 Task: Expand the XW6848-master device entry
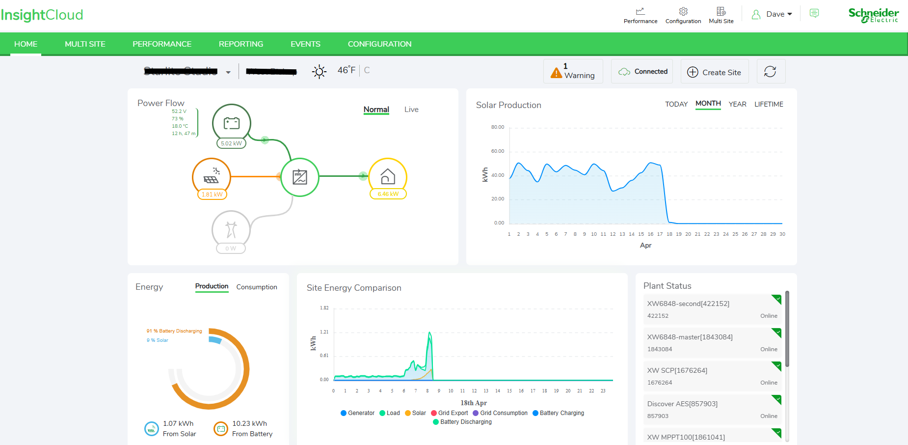(712, 343)
